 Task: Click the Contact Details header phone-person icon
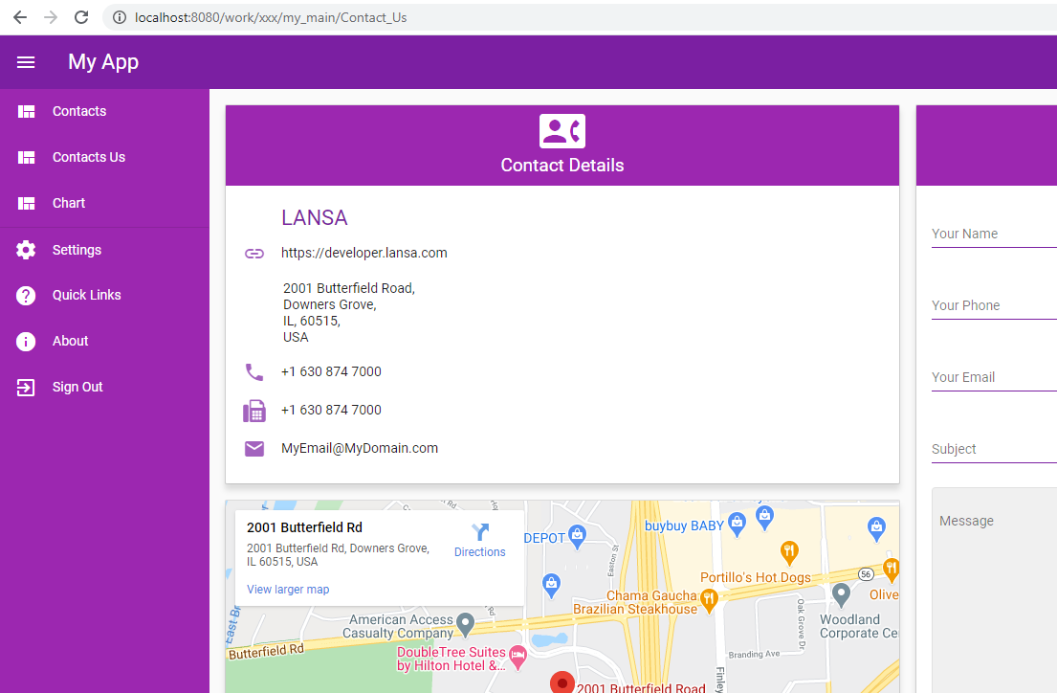(x=562, y=131)
